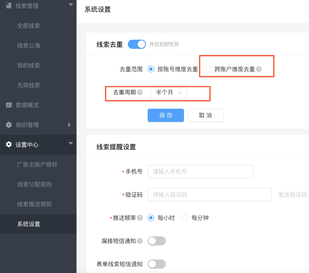
Task: Choose 每分钟 push frequency
Action: (185, 218)
